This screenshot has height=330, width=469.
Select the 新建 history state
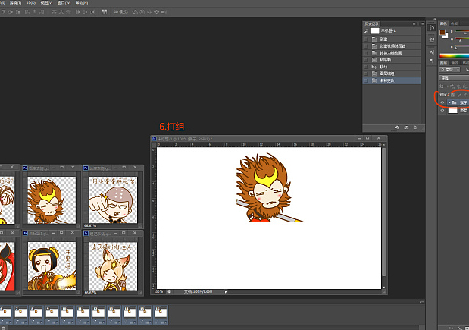392,39
